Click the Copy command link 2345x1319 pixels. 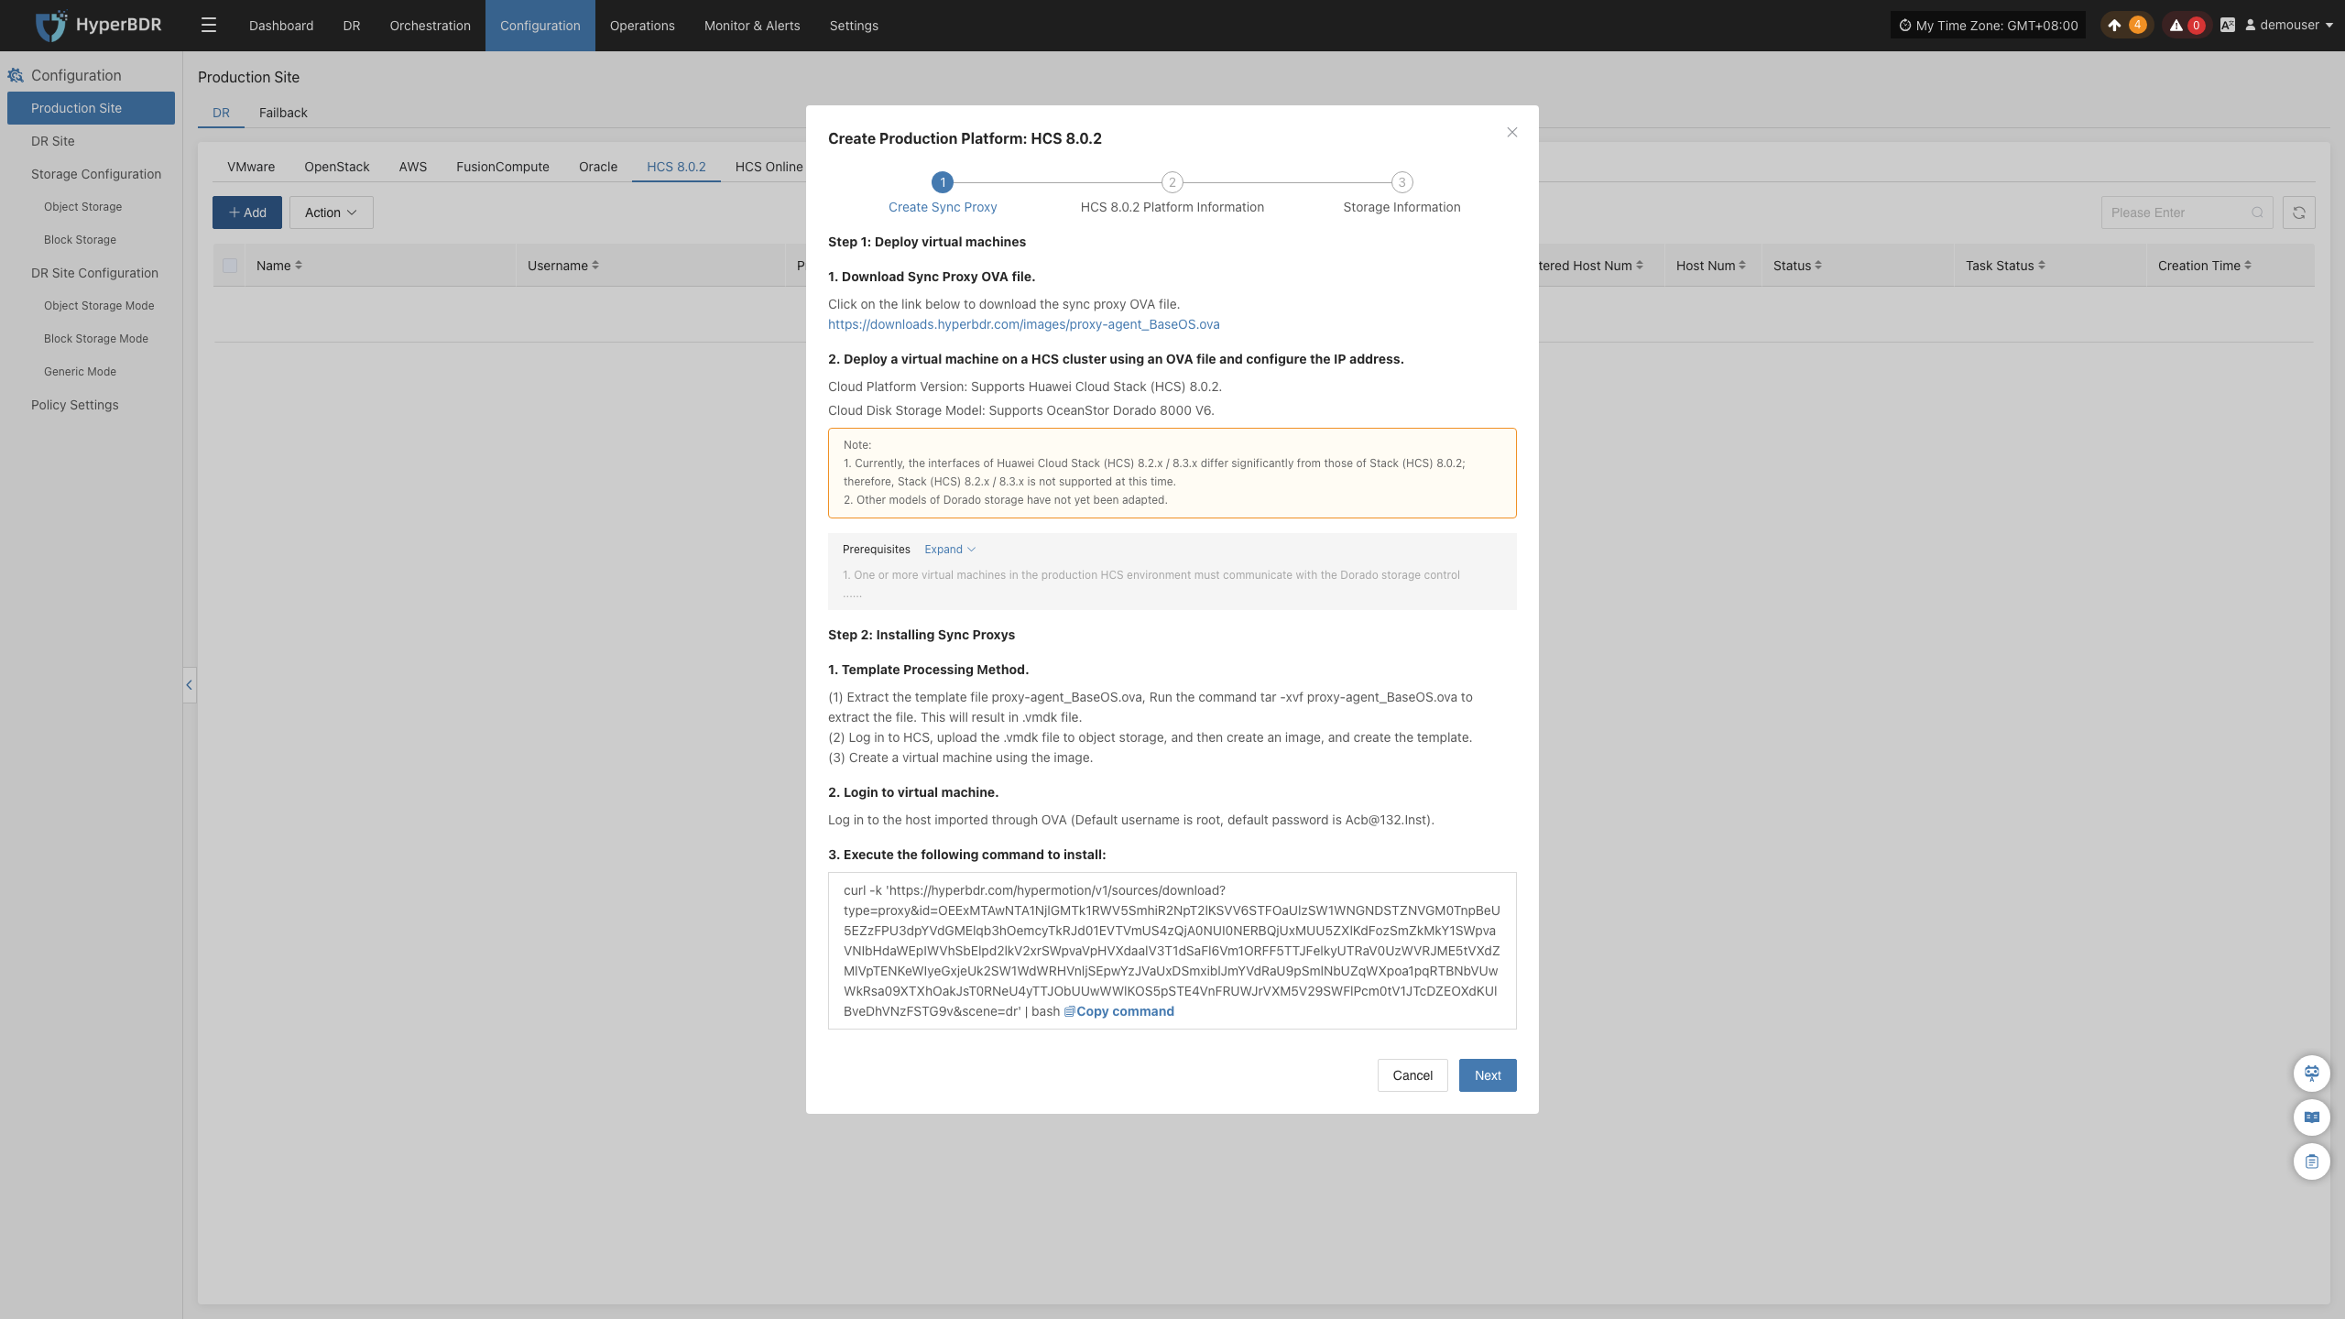[x=1125, y=1011]
